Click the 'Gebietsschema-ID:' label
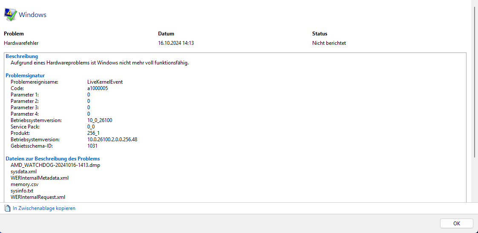 click(x=31, y=146)
